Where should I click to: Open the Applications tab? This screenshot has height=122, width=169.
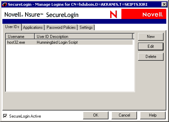(x=33, y=27)
